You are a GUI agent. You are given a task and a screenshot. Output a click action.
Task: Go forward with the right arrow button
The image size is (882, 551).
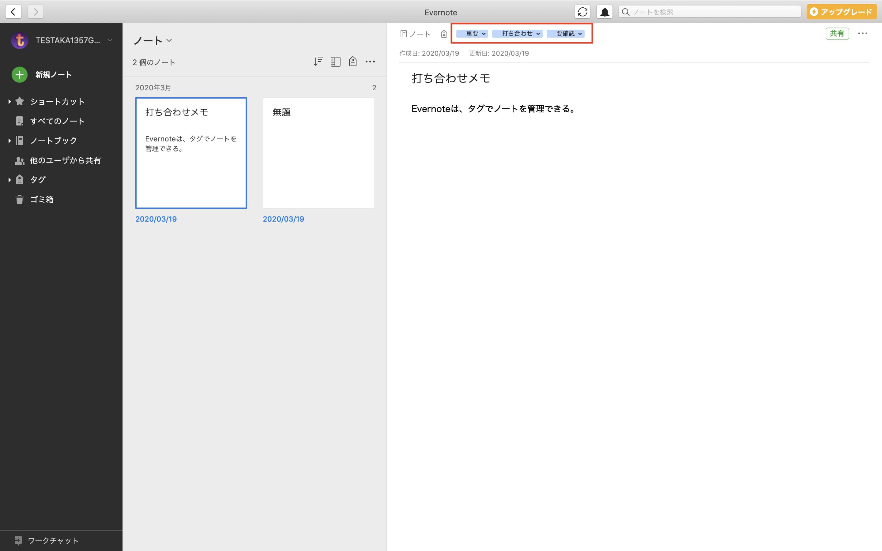pos(35,12)
